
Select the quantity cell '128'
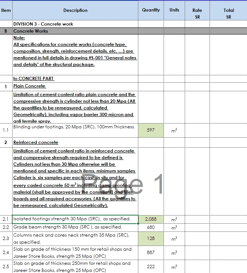[x=151, y=239]
